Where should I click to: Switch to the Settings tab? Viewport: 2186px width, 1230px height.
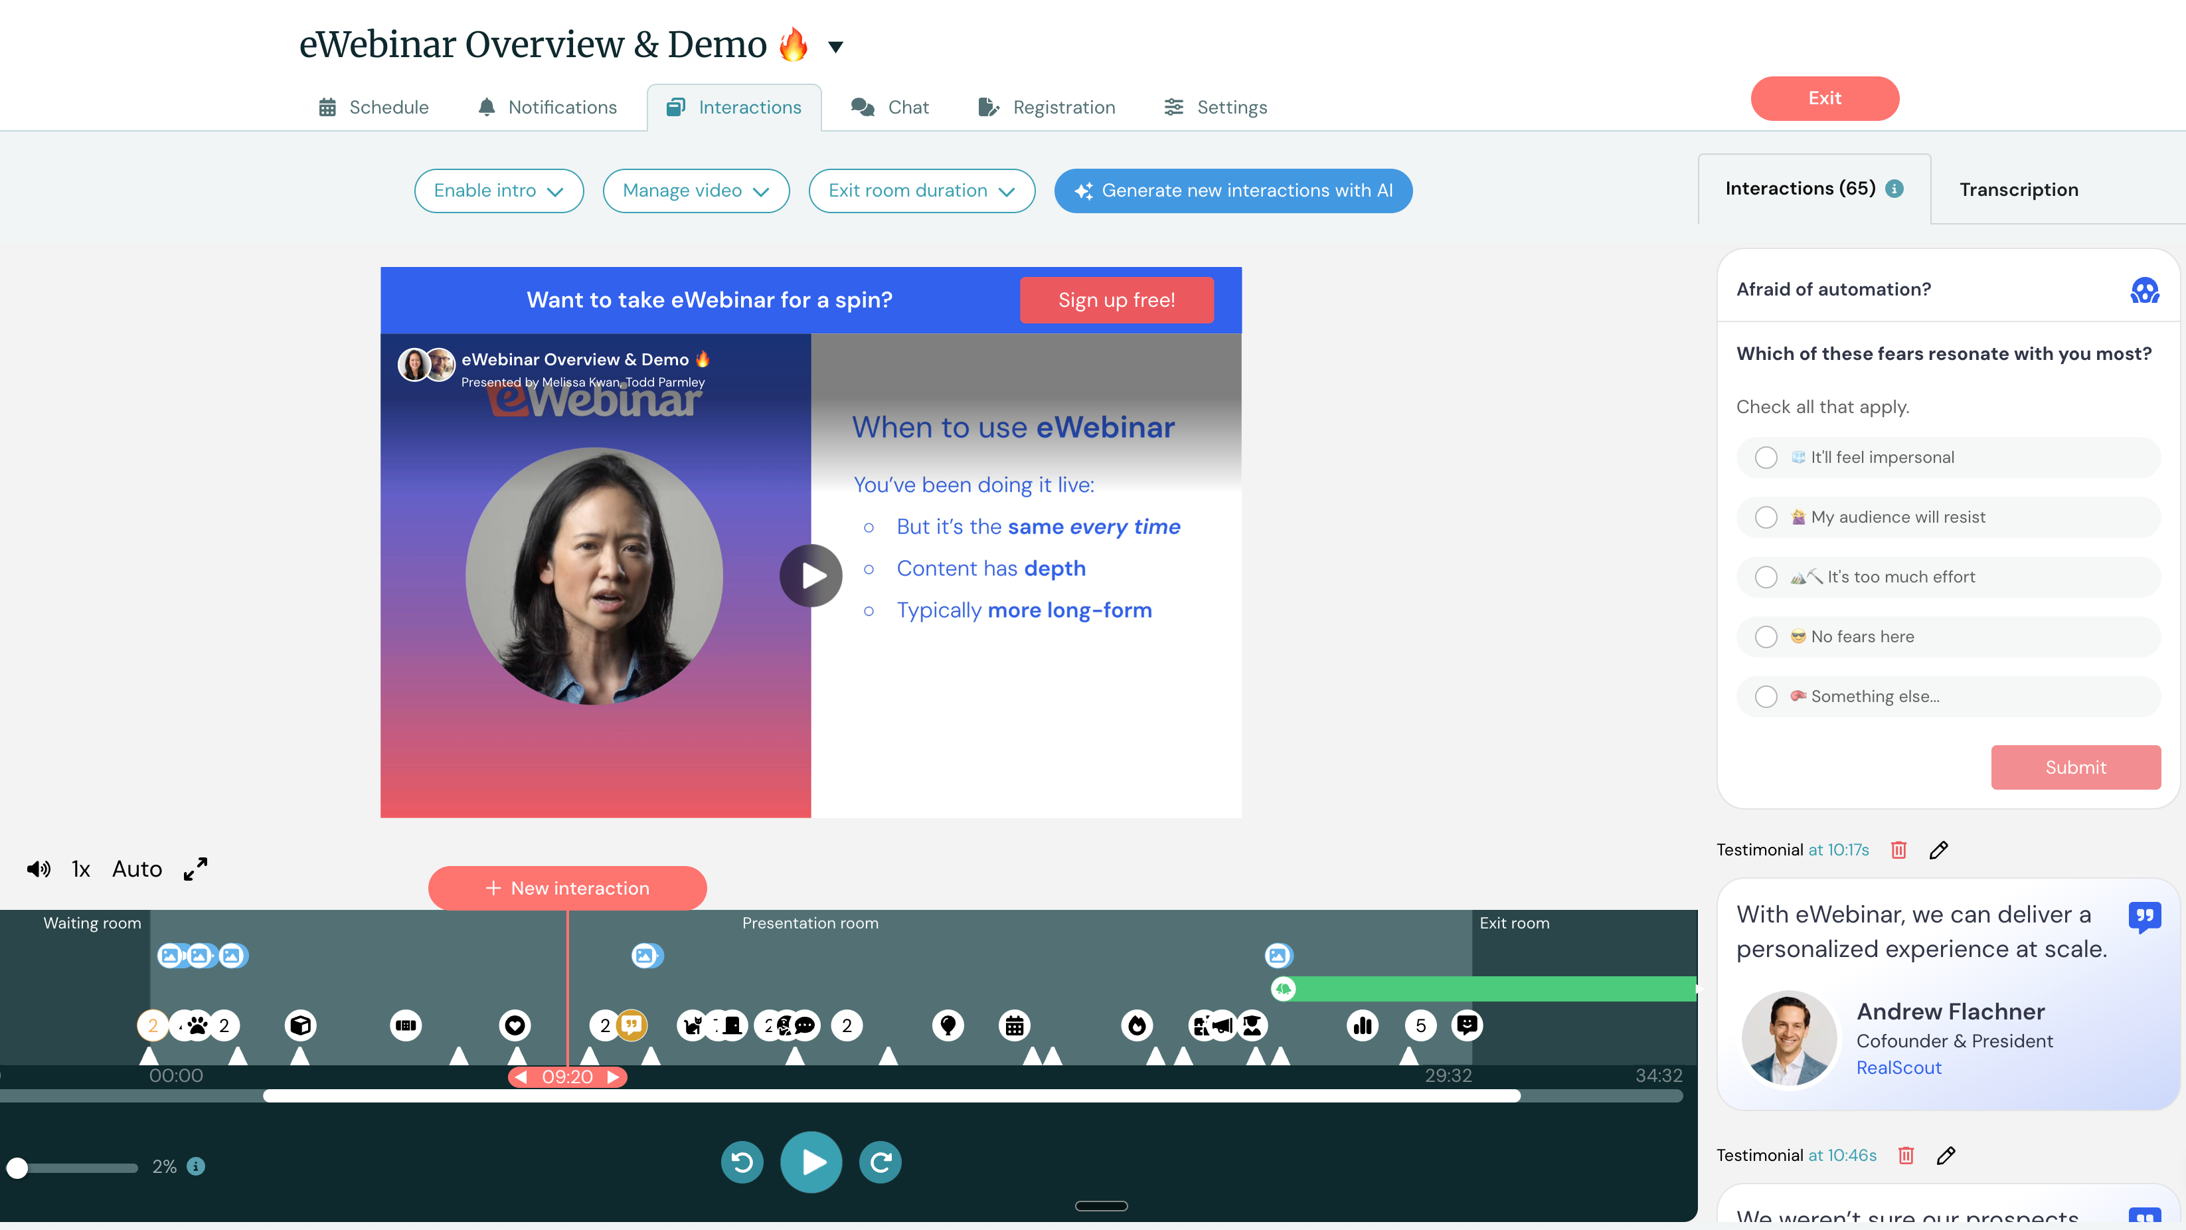[x=1215, y=108]
